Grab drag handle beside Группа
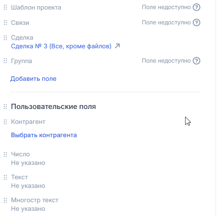Viewport: 218px width, 217px height. click(5, 61)
